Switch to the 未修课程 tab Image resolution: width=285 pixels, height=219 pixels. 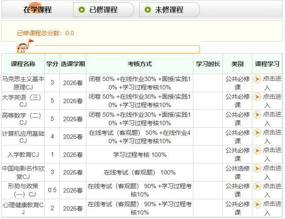coord(169,10)
